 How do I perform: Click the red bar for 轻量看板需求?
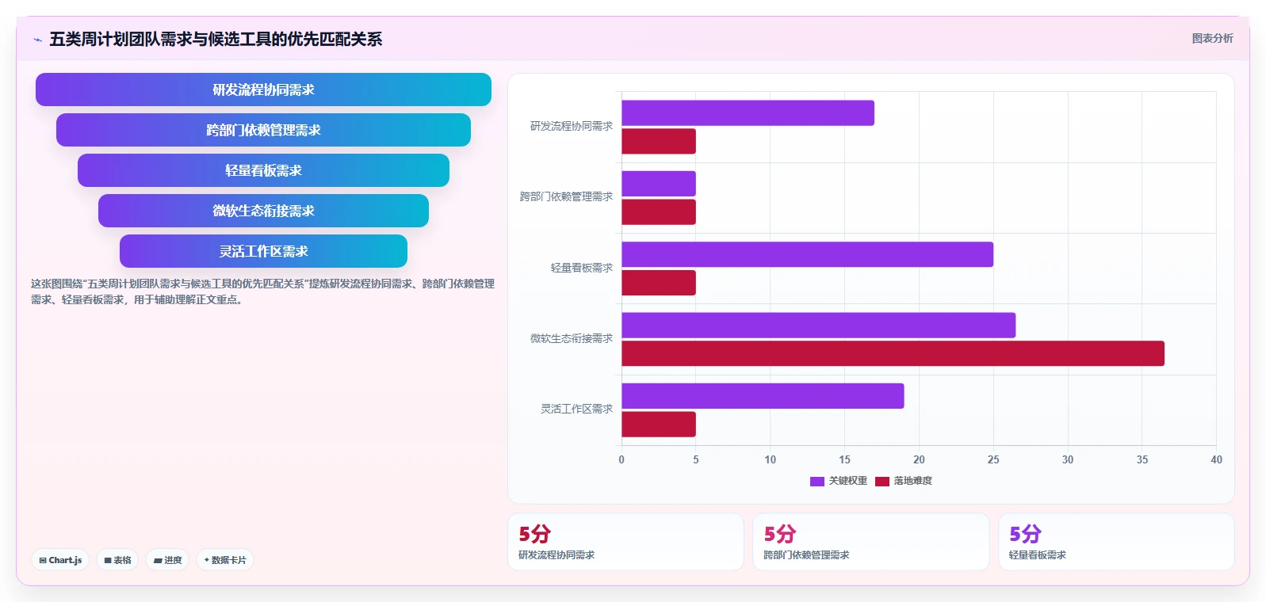pyautogui.click(x=659, y=283)
